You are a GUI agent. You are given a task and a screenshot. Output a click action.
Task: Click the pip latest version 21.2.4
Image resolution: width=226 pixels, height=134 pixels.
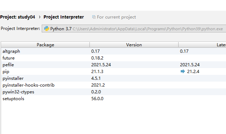click(193, 72)
